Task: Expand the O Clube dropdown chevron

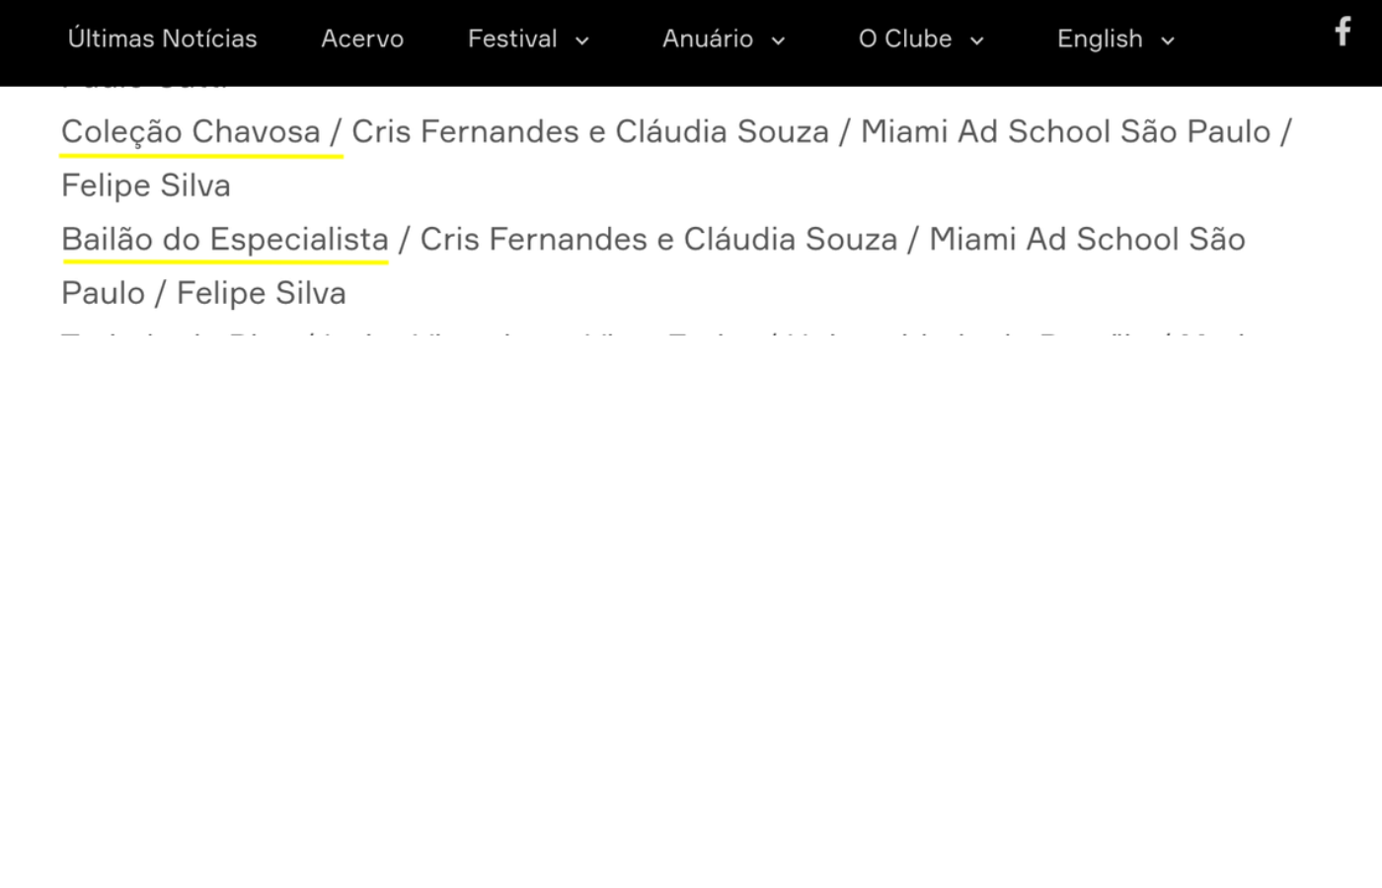Action: (x=977, y=40)
